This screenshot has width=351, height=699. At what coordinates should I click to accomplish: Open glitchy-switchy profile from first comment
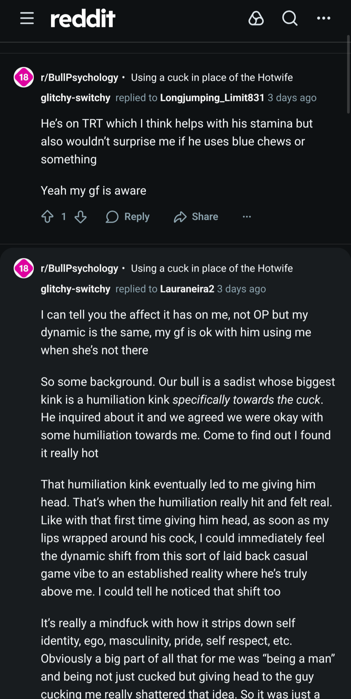click(x=75, y=98)
